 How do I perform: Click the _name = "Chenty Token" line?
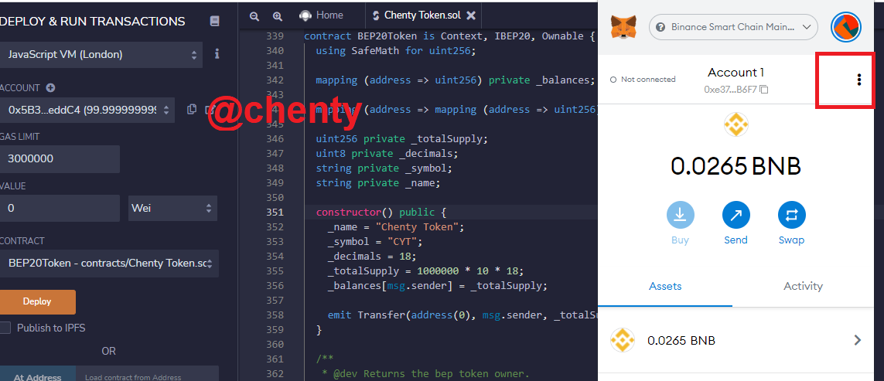[396, 227]
